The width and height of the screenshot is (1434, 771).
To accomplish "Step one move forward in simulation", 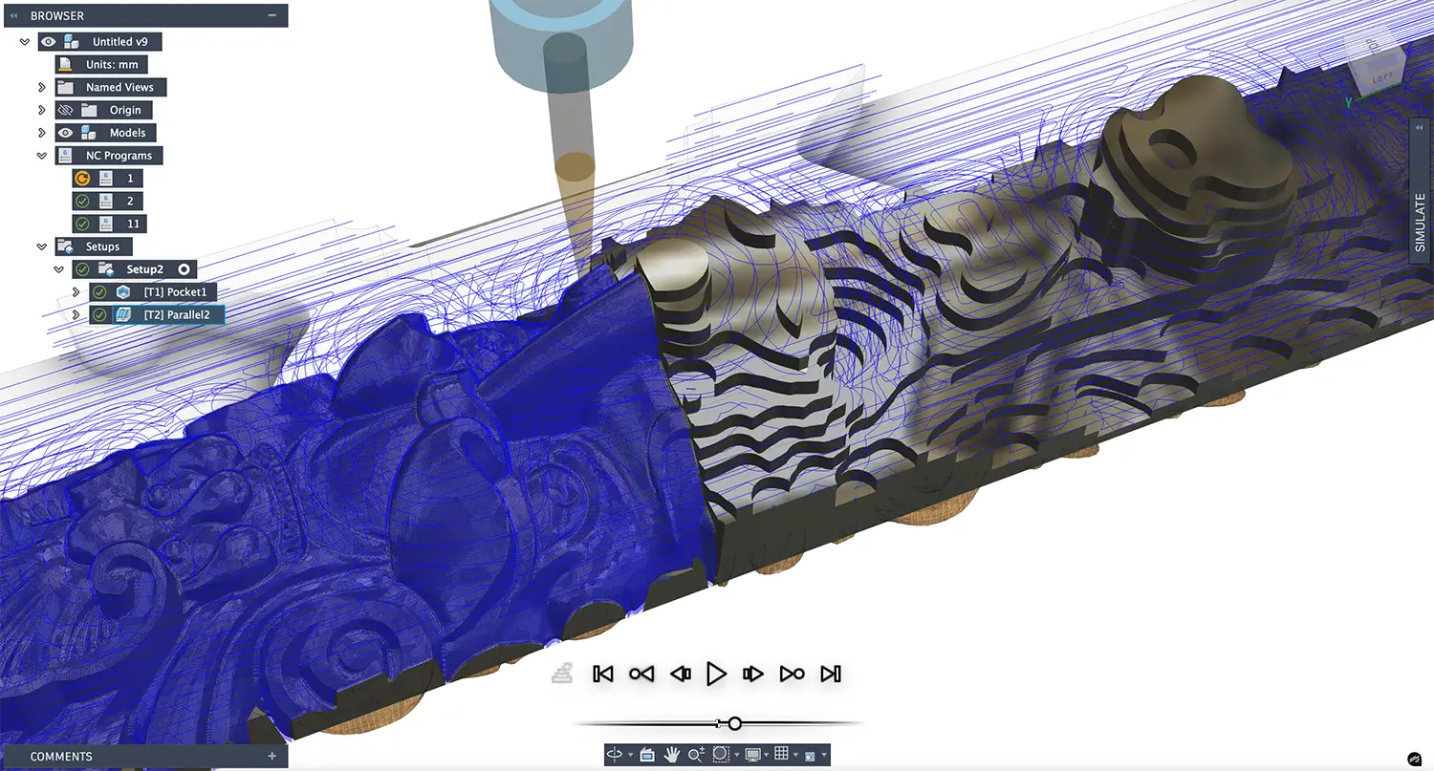I will [753, 674].
